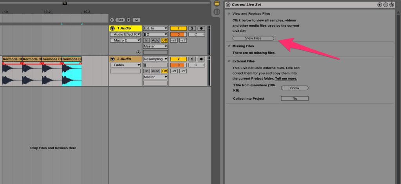This screenshot has height=184, width=401.
Task: Fold the 1 Audio track unfold arrow
Action: click(112, 29)
